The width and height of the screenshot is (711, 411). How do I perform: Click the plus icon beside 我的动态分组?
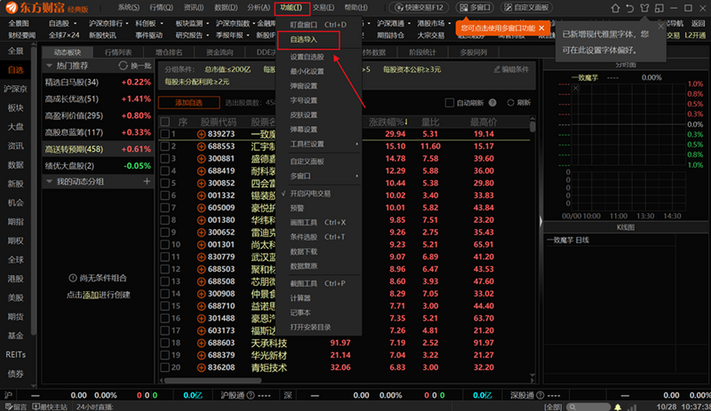click(147, 181)
